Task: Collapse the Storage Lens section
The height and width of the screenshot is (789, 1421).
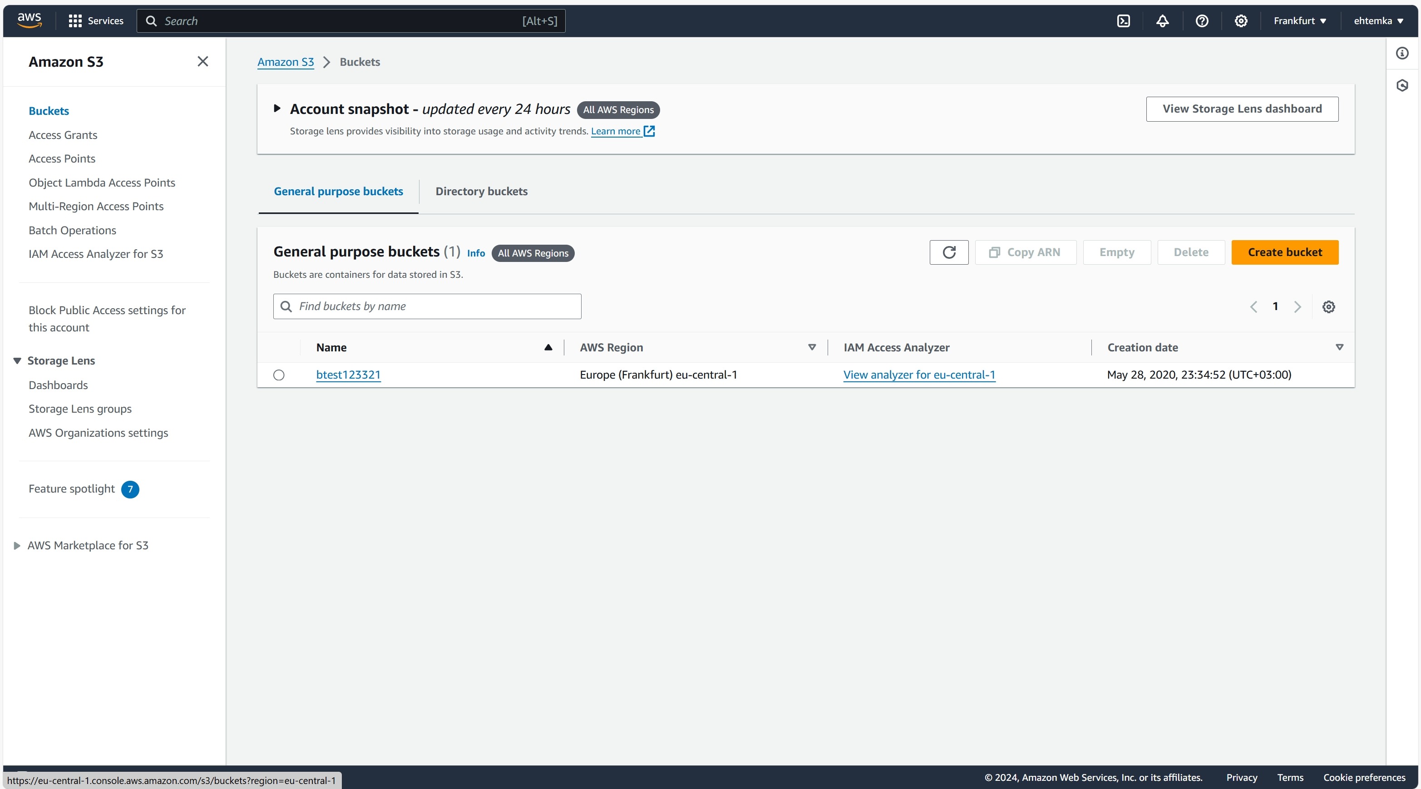Action: (17, 361)
